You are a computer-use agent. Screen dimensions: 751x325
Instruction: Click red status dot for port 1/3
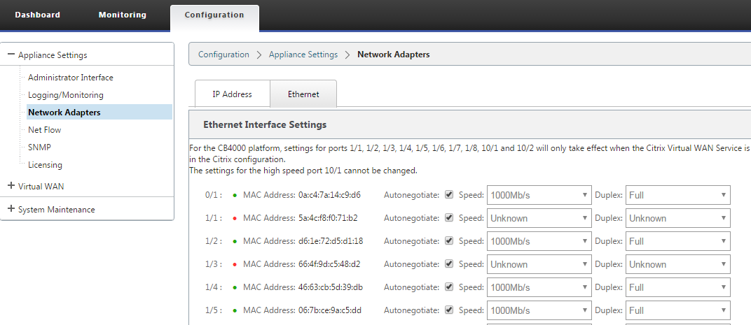point(235,264)
